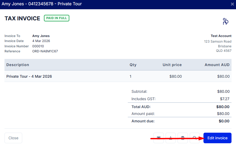Click the Test Account business name
The height and width of the screenshot is (148, 236).
point(221,36)
